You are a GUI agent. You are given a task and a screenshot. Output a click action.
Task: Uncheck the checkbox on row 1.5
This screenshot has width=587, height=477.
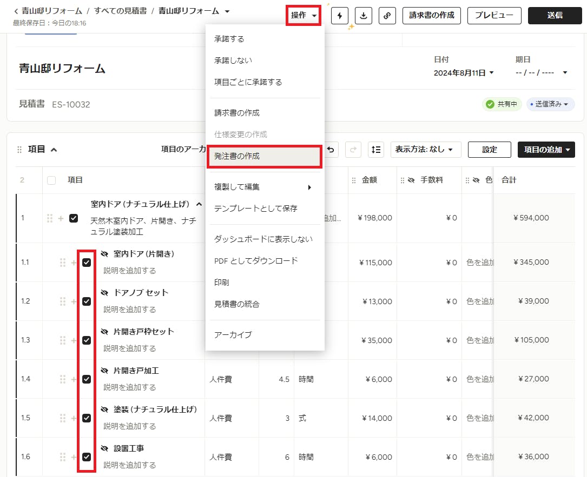tap(87, 418)
